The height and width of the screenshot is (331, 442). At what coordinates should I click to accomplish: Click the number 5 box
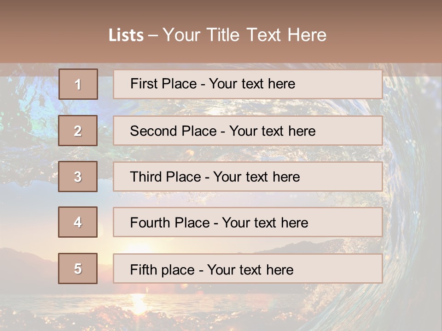(x=78, y=268)
